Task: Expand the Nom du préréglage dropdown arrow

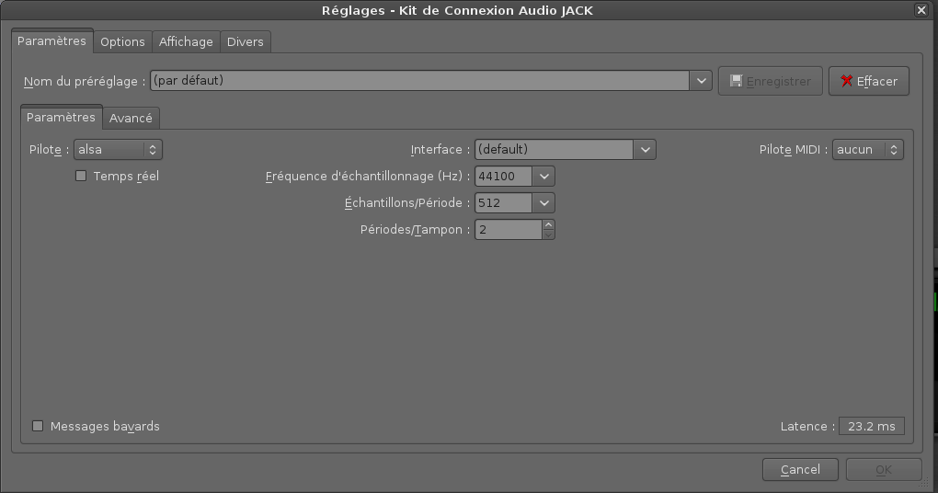Action: click(701, 81)
